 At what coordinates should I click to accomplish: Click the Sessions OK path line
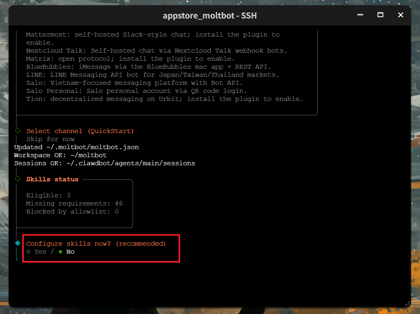point(104,163)
